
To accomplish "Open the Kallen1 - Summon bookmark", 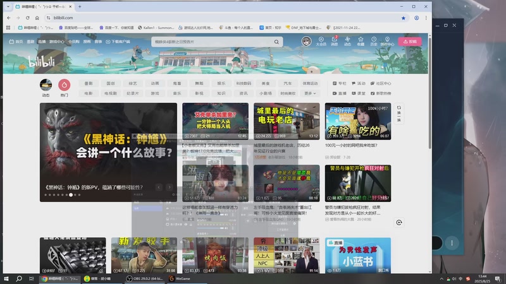I will [x=156, y=28].
